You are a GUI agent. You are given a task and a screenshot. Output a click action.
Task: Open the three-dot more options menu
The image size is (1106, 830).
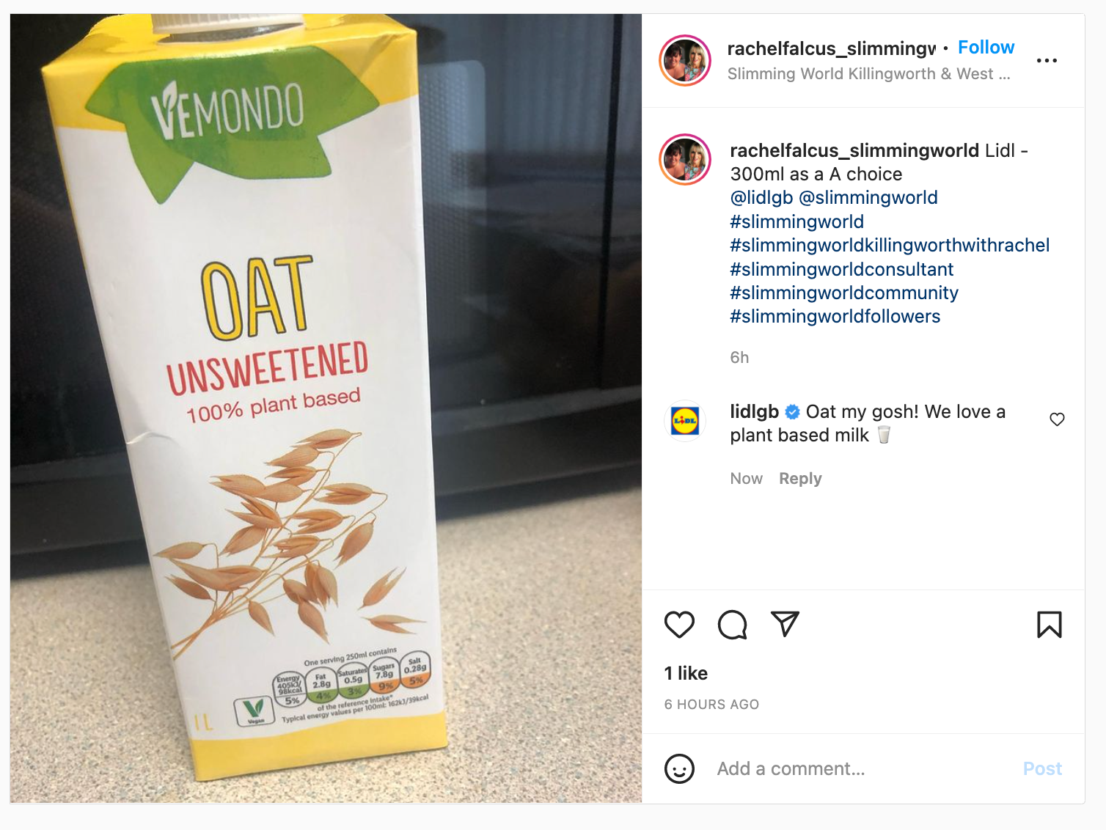pos(1047,60)
